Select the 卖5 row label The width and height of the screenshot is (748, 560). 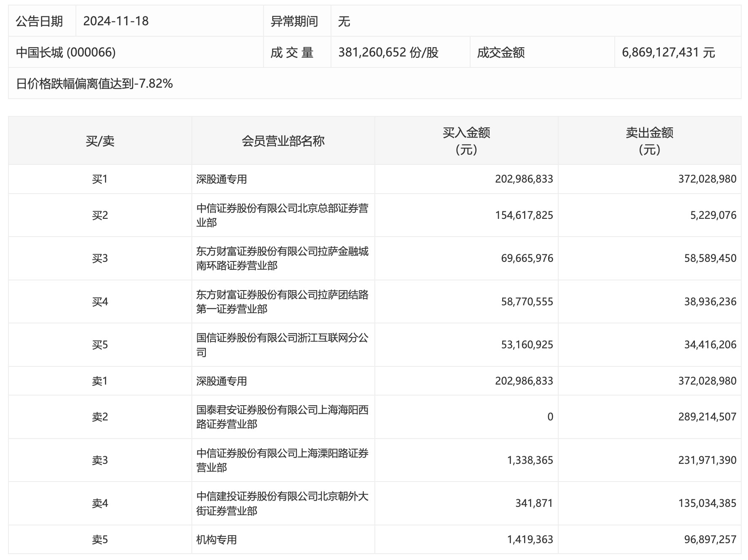pyautogui.click(x=100, y=540)
